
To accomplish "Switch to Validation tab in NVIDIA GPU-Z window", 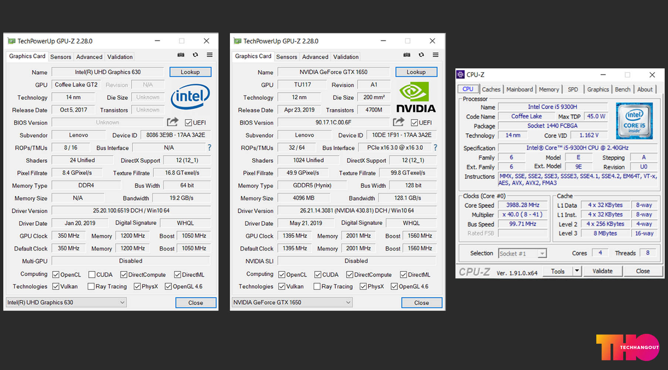I will click(346, 57).
